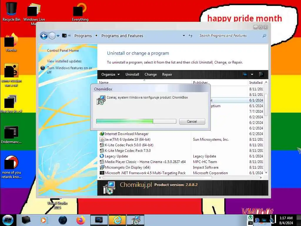Click MPC-HC Team publisher cell
301x226 pixels.
coord(205,162)
